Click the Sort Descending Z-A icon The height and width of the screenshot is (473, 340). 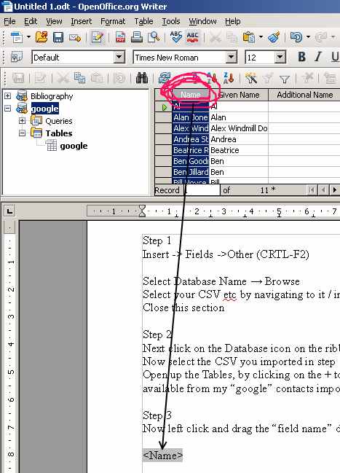point(229,78)
